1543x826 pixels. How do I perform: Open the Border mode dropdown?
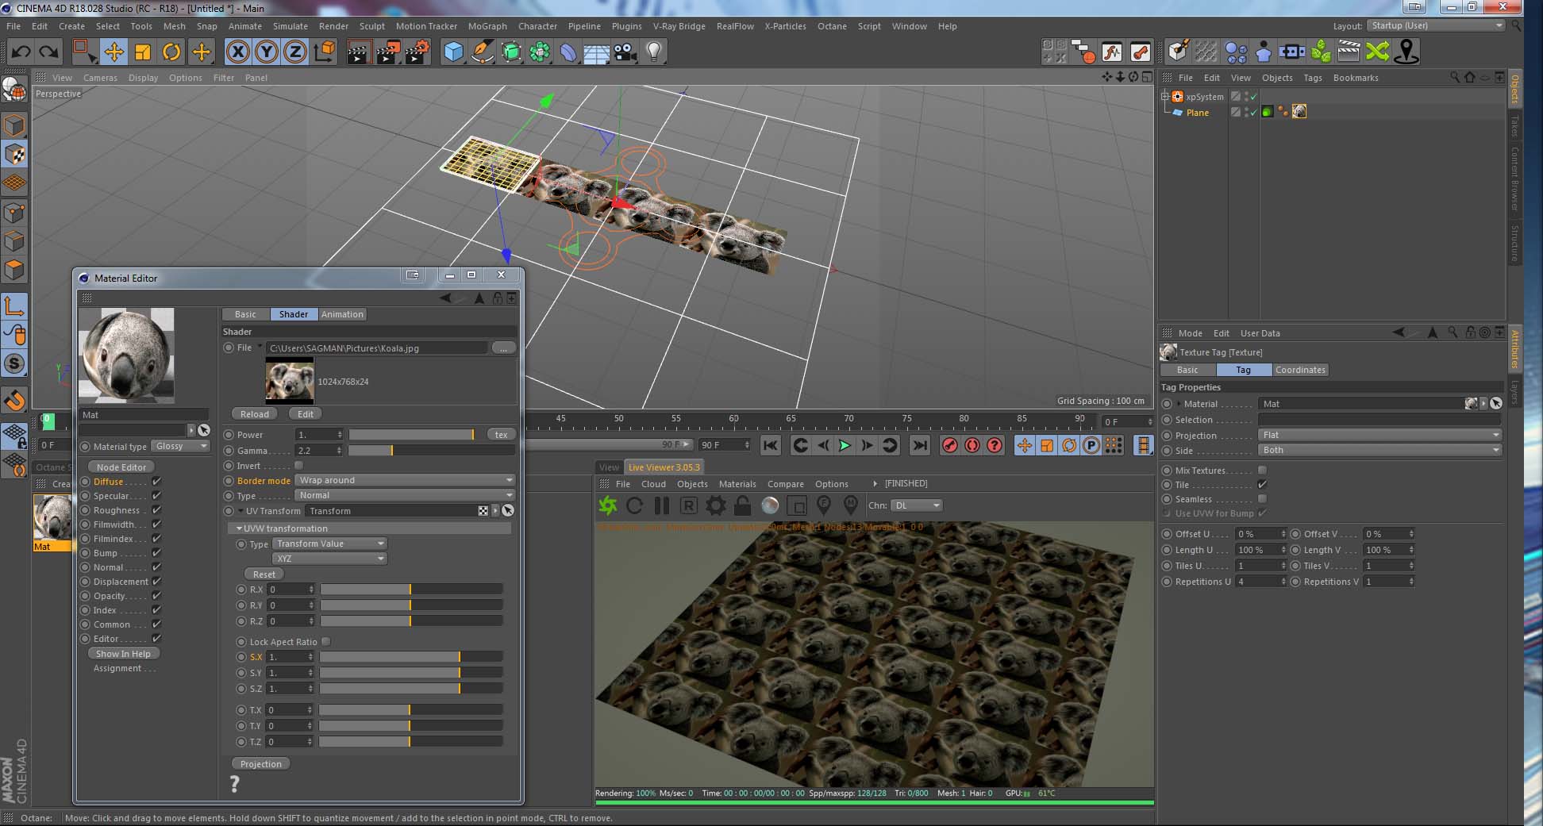point(405,480)
